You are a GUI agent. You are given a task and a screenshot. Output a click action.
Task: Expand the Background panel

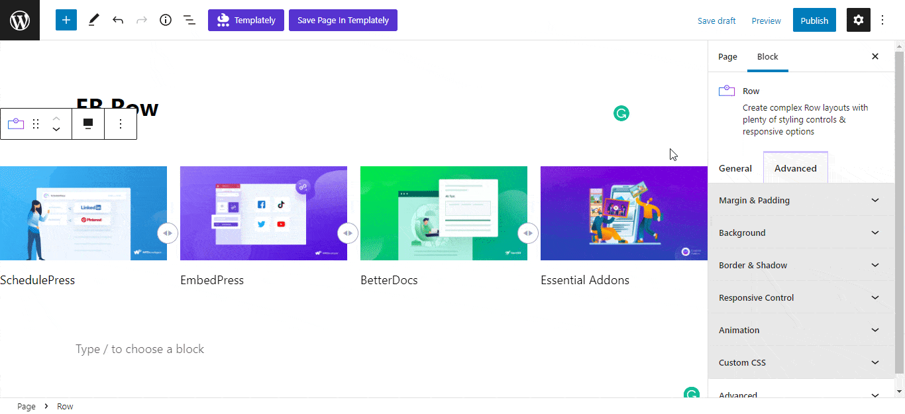(801, 233)
